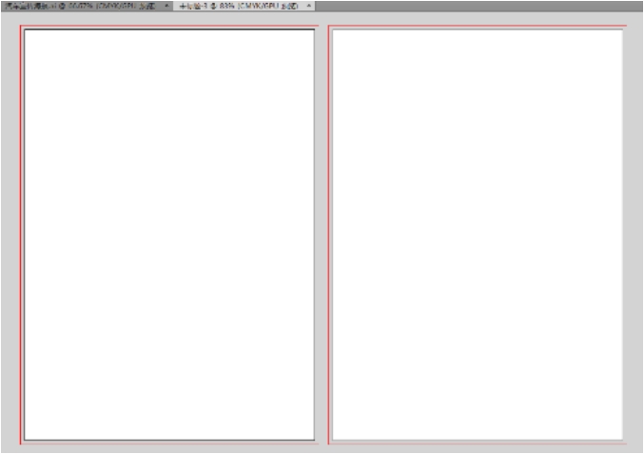Select the active document tab at 83%
The width and height of the screenshot is (644, 454).
click(x=238, y=6)
